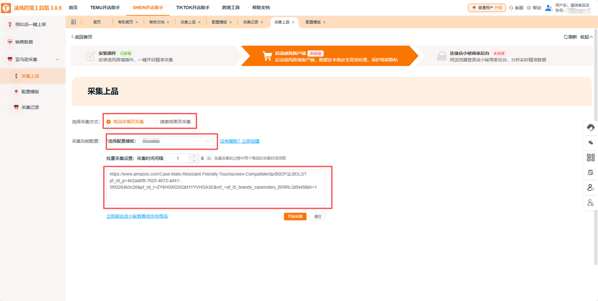Click 收起 to collapse the header steps
This screenshot has width=598, height=301.
pos(585,36)
